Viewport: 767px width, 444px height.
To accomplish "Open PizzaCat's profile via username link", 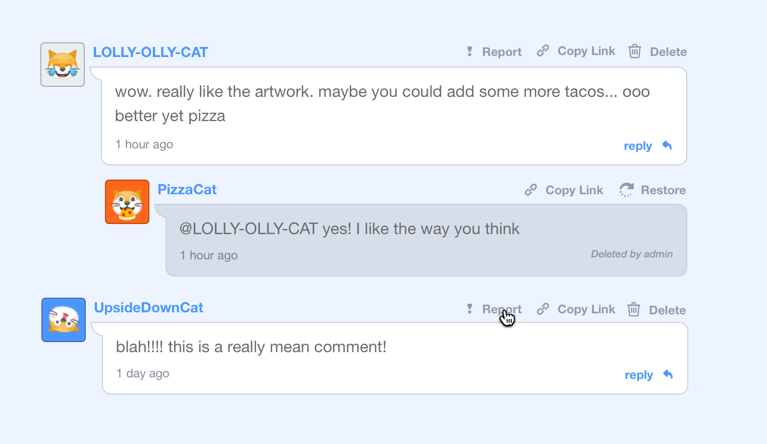I will pyautogui.click(x=187, y=189).
